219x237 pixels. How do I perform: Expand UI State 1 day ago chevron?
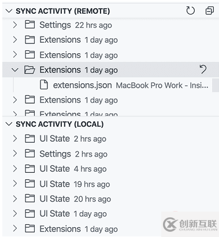(15, 214)
